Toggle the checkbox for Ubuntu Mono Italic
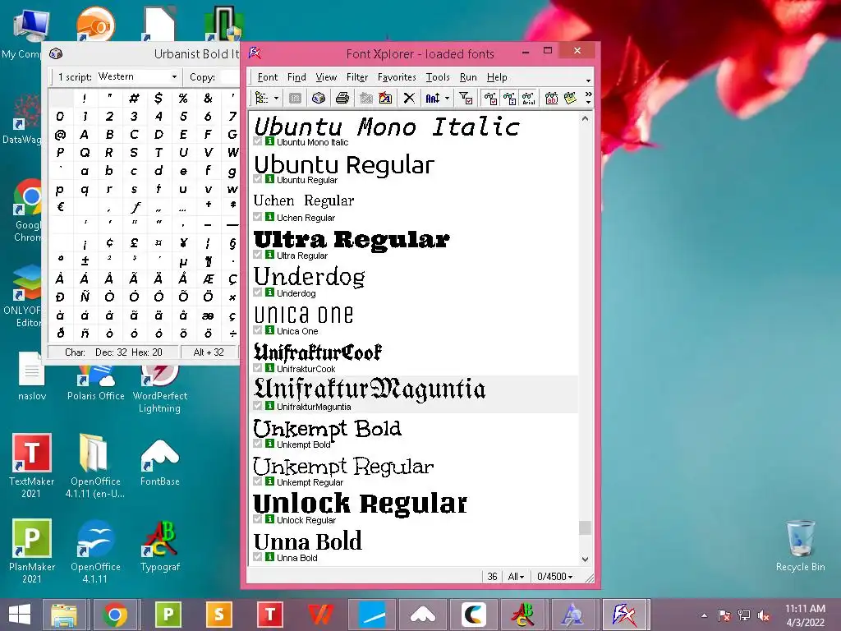Viewport: 841px width, 631px height. [257, 141]
